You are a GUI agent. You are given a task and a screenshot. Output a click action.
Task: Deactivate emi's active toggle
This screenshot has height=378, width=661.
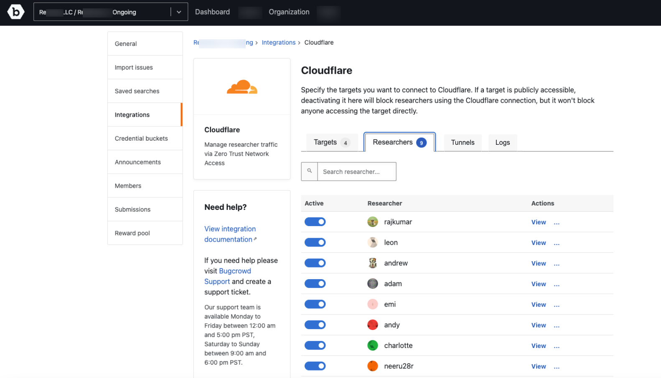[x=315, y=304]
